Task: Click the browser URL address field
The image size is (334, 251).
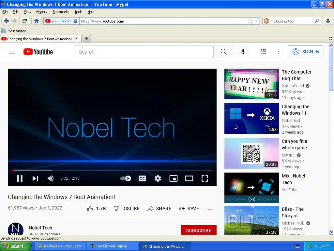Action: (163, 21)
